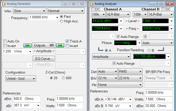Viewport: 176px width, 111px height.
Task: Edit analyzer Watts 7.500 Ohms field
Action: point(158,99)
